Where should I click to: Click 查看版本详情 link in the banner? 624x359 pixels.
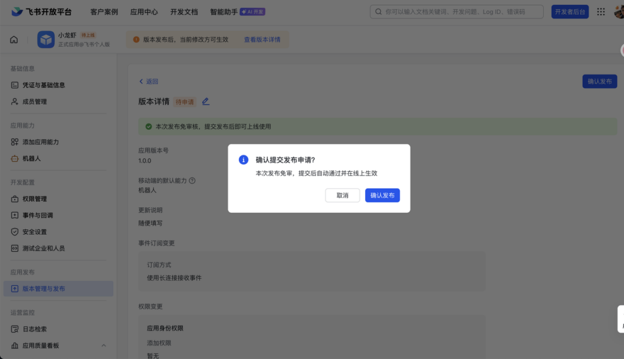pyautogui.click(x=262, y=40)
